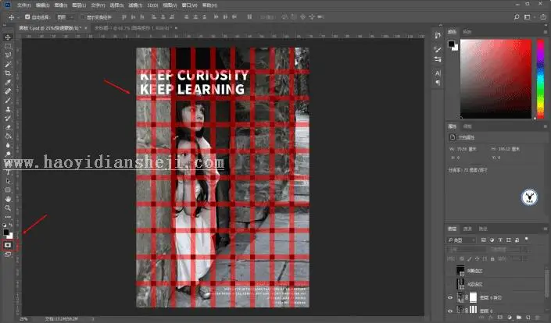This screenshot has width=551, height=323.
Task: Open the Edit Toolbar three-dots button
Action: click(x=8, y=217)
